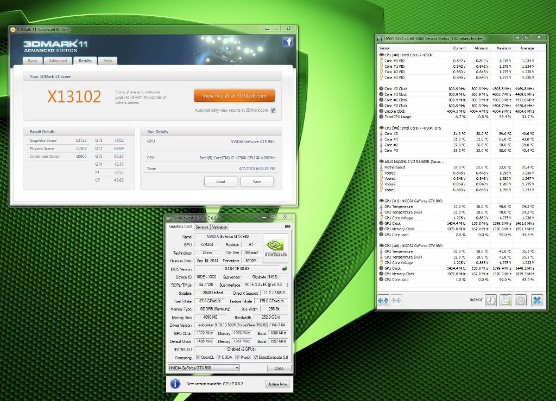Click the CPU Intel Core i7-4790K chip icon

click(381, 55)
